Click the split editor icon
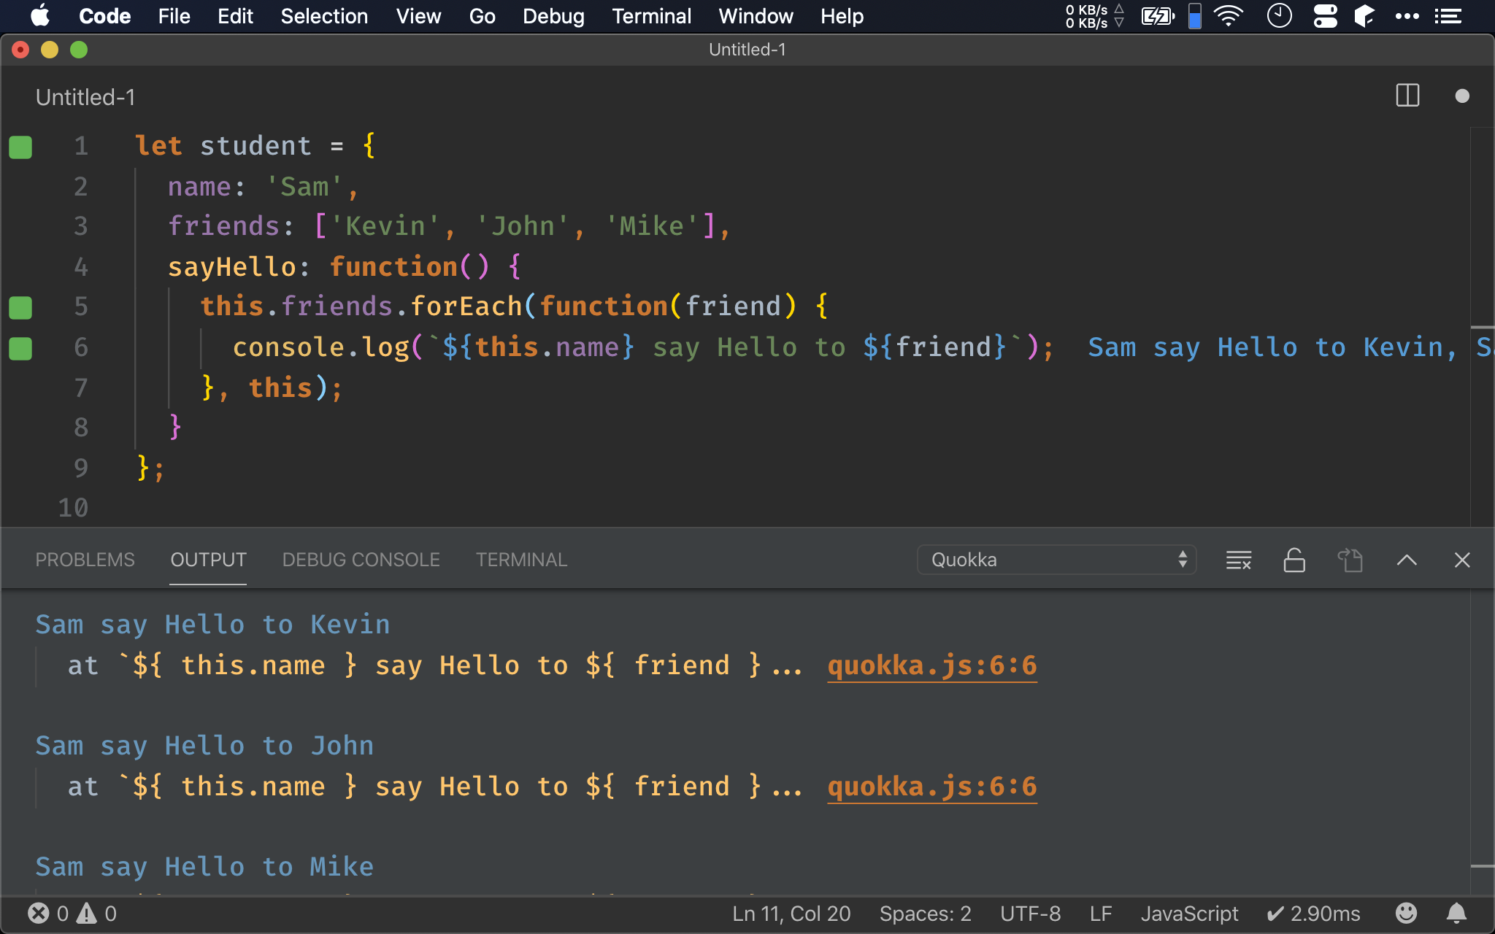The width and height of the screenshot is (1495, 934). pos(1407,96)
